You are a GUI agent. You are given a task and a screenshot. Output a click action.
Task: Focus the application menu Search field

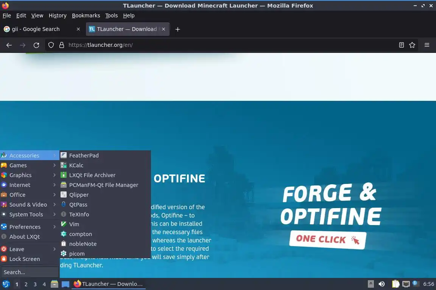[30, 272]
